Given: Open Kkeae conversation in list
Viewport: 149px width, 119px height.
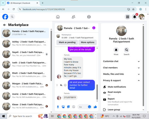Looking at the screenshot, I should [25, 106].
